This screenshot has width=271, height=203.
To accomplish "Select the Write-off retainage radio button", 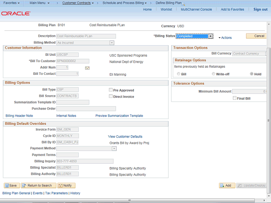I will (x=213, y=74).
